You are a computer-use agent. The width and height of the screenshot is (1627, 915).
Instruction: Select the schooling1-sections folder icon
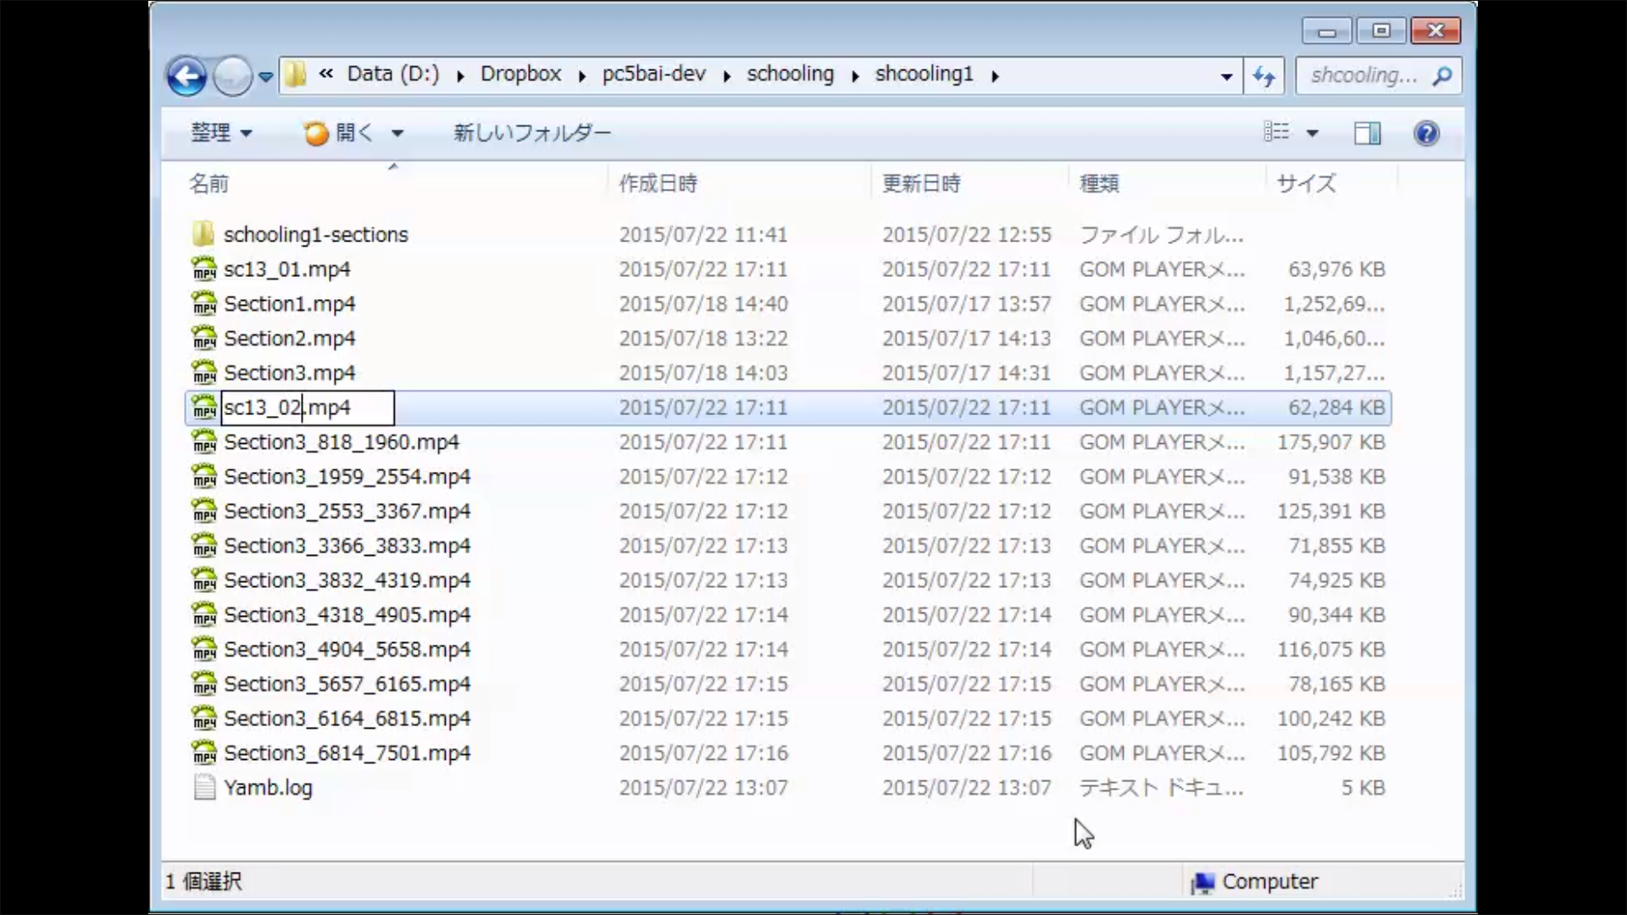click(x=203, y=235)
